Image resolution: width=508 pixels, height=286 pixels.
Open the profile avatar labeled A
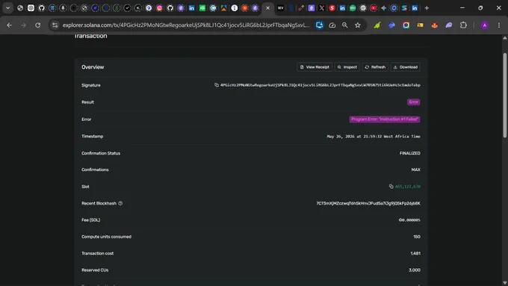tap(485, 25)
